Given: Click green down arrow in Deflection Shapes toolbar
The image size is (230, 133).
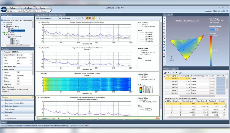Looking at the screenshot, I should (176, 73).
